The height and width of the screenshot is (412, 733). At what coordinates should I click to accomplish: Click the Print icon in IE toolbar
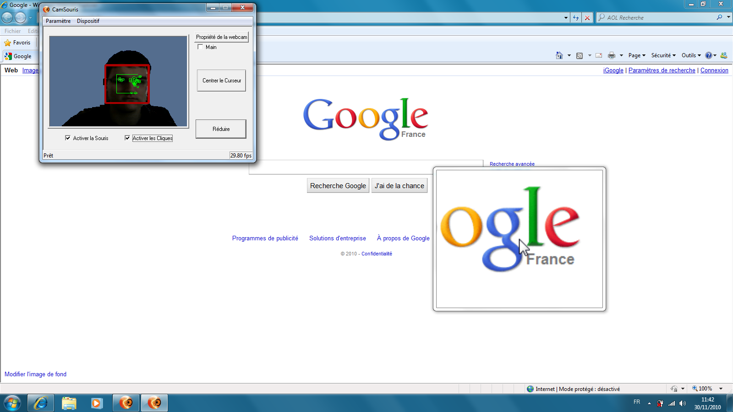tap(612, 55)
